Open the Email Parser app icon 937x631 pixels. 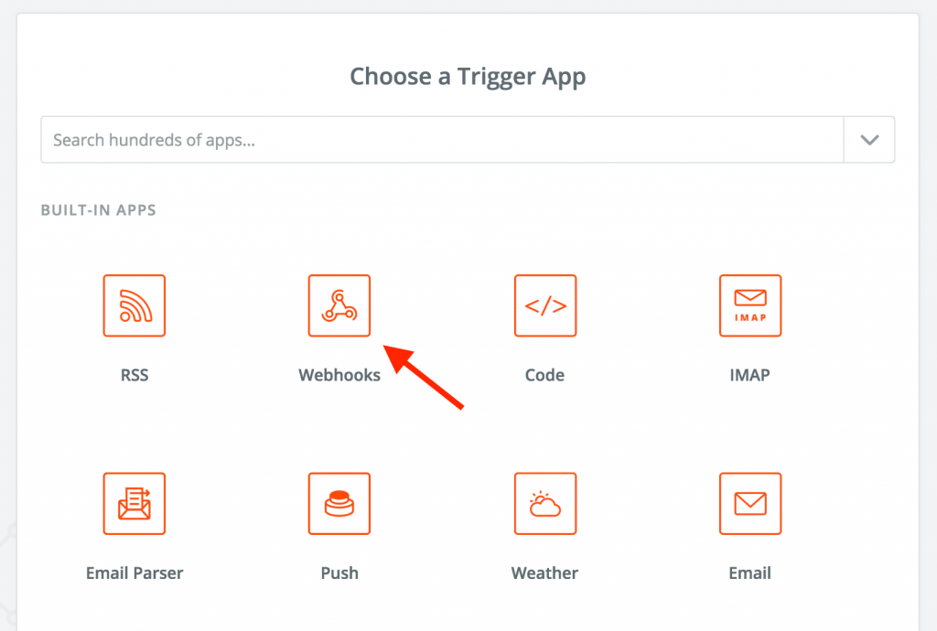pos(135,504)
